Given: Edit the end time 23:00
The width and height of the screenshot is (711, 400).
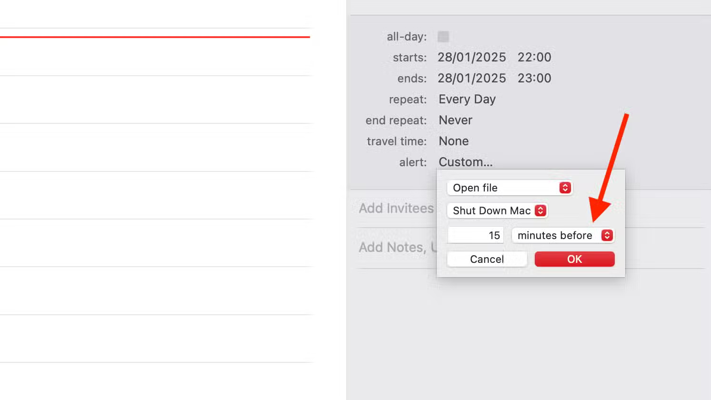Looking at the screenshot, I should tap(534, 78).
